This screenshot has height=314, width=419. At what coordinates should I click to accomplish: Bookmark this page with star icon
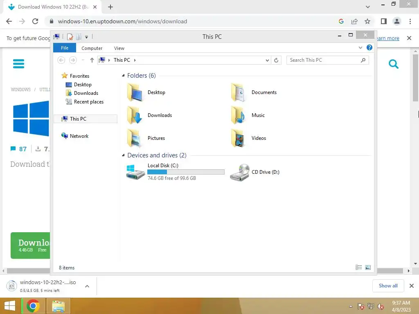[367, 21]
